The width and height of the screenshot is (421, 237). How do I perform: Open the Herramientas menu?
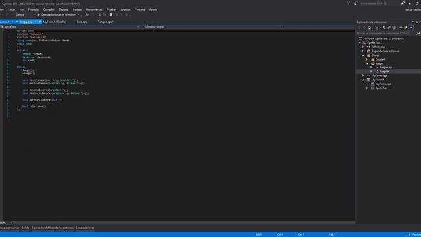point(94,9)
